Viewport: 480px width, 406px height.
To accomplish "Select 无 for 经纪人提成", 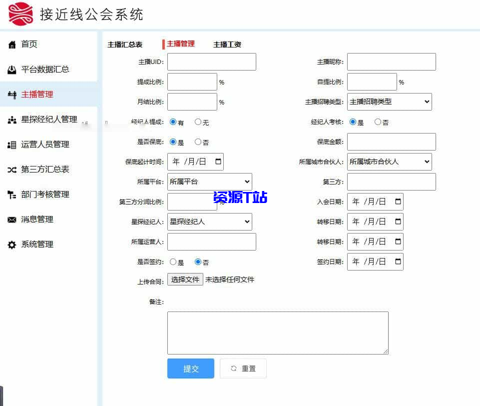I will click(x=198, y=121).
